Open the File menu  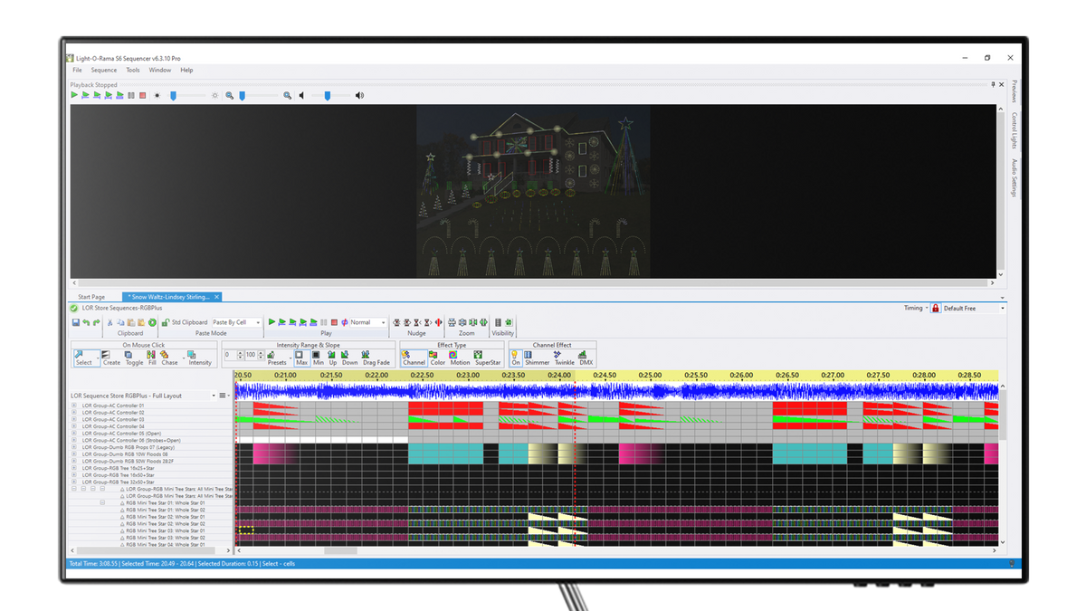[77, 70]
